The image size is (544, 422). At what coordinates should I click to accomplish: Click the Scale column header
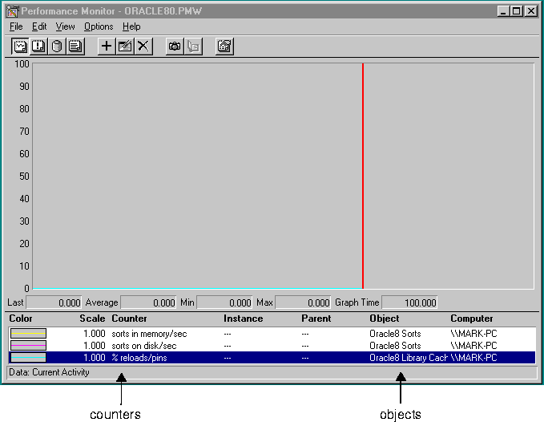(92, 319)
